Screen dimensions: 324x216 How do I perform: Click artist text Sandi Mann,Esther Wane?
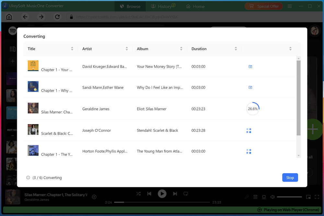(103, 87)
